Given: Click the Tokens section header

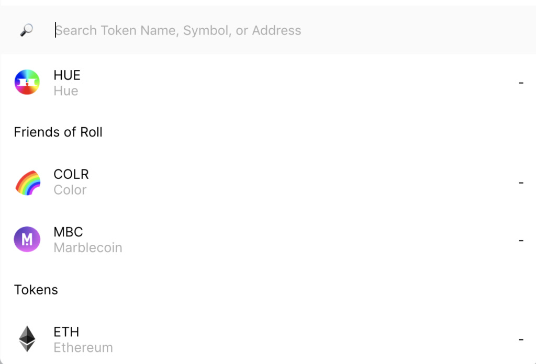Looking at the screenshot, I should 36,290.
